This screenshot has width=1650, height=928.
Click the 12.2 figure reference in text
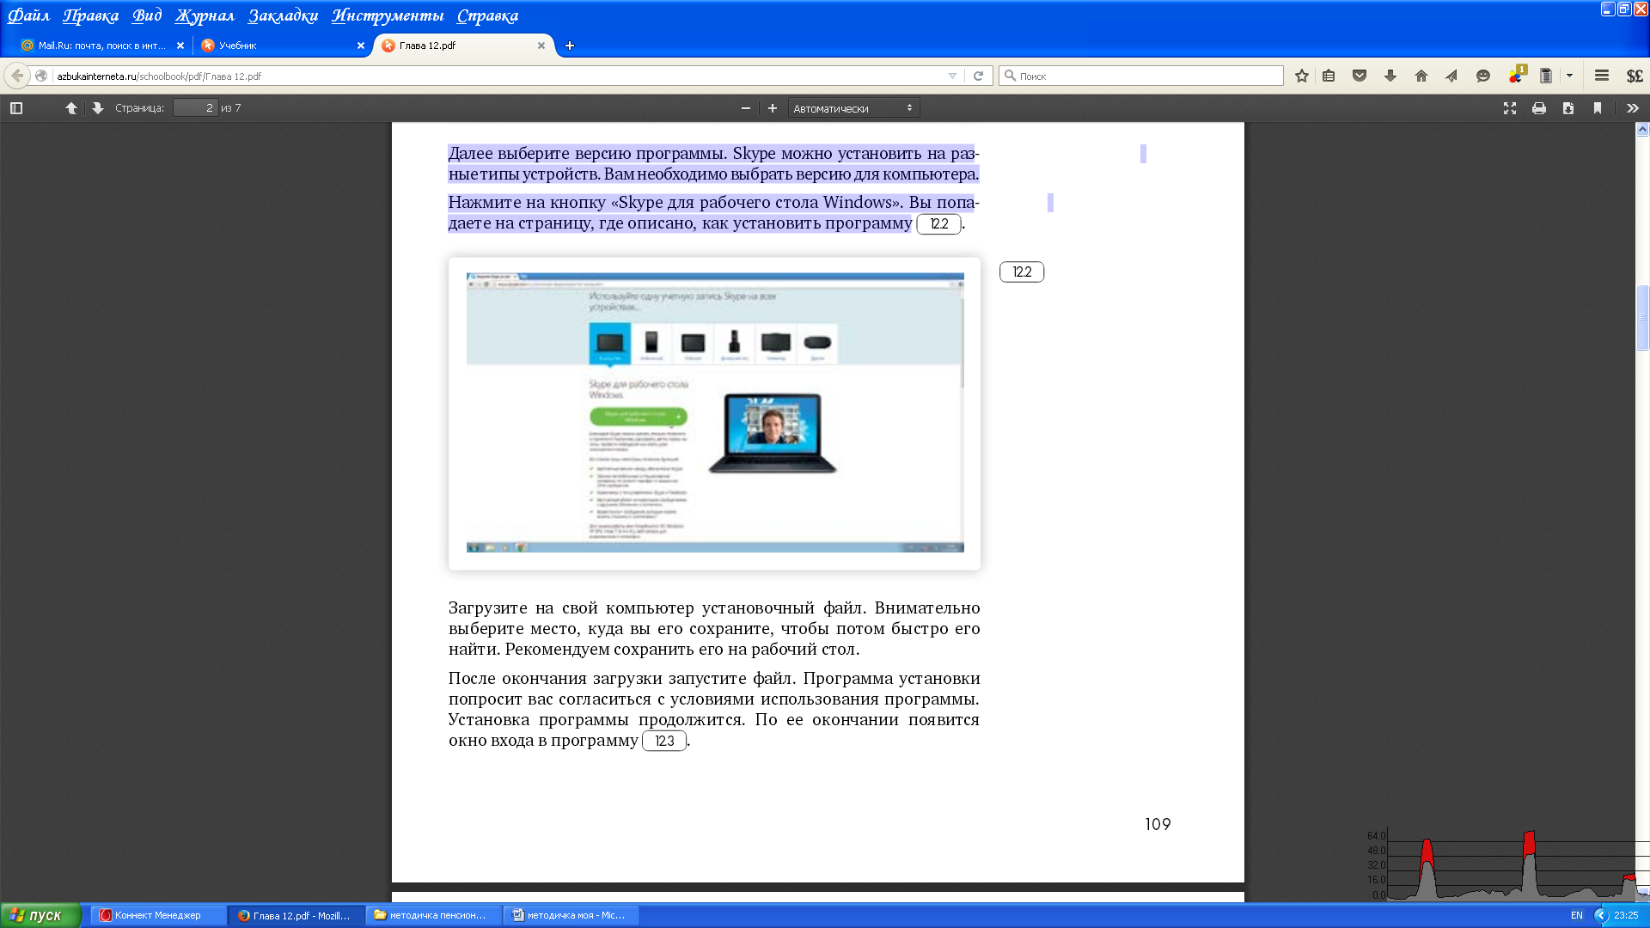939,223
